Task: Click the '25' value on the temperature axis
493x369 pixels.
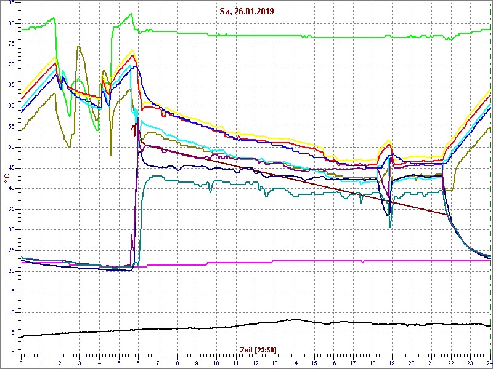Action: click(11, 251)
